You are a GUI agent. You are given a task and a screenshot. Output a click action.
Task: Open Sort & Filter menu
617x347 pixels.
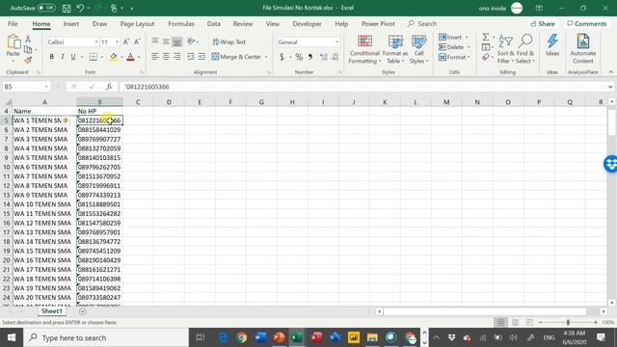(x=505, y=49)
